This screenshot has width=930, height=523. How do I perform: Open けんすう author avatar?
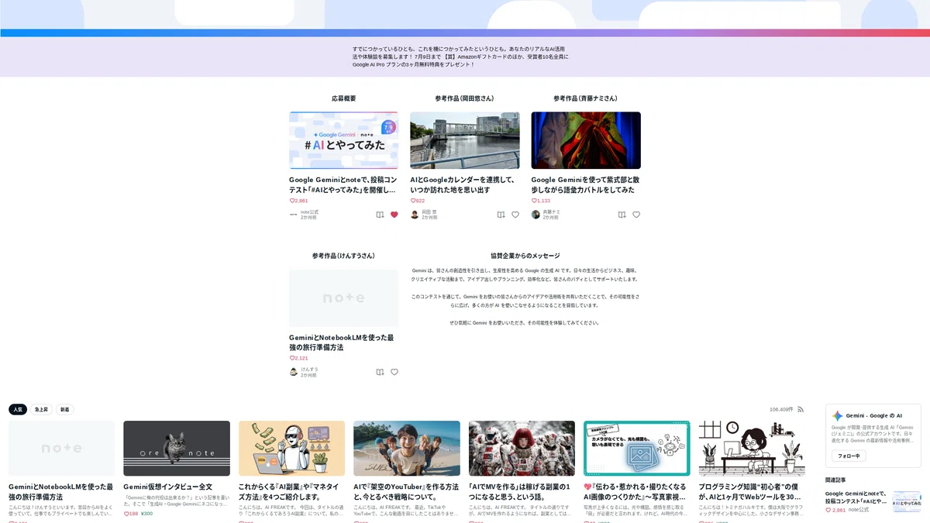(x=294, y=372)
